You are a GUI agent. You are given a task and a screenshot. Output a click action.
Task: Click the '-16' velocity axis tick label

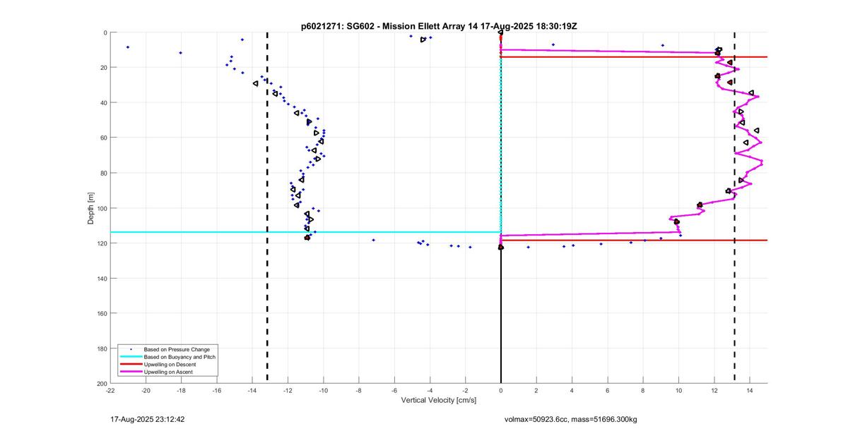click(x=217, y=390)
